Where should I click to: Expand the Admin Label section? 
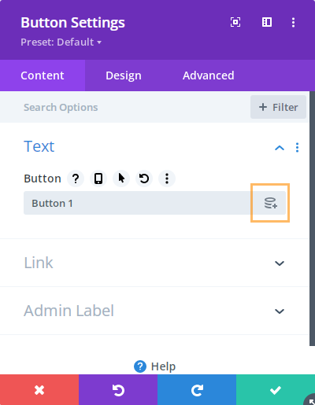click(x=154, y=311)
